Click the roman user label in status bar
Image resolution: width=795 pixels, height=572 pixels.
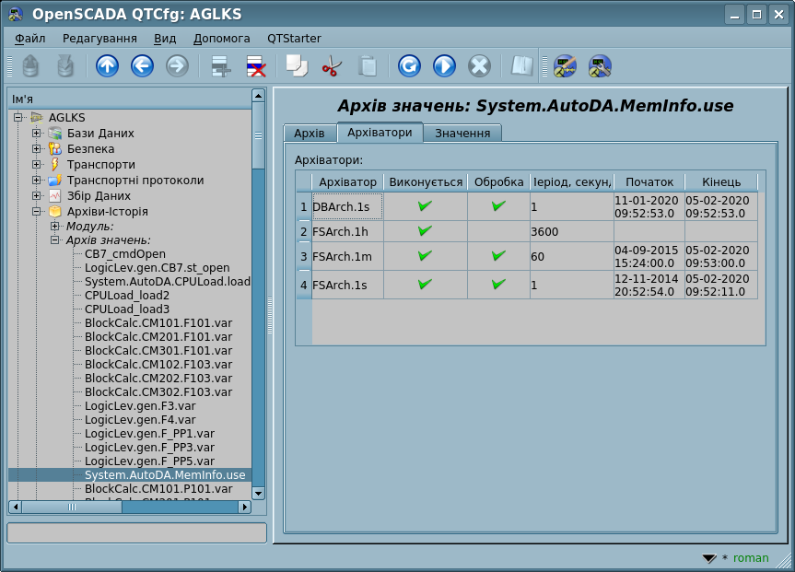(x=750, y=558)
